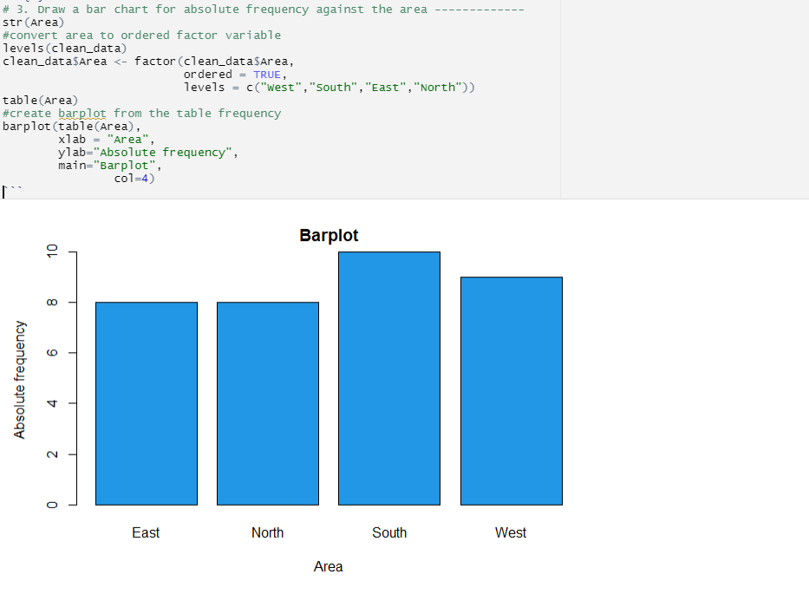Viewport: 809px width, 594px height.
Task: Click the 'barplot(table(Area),' line
Action: (71, 127)
